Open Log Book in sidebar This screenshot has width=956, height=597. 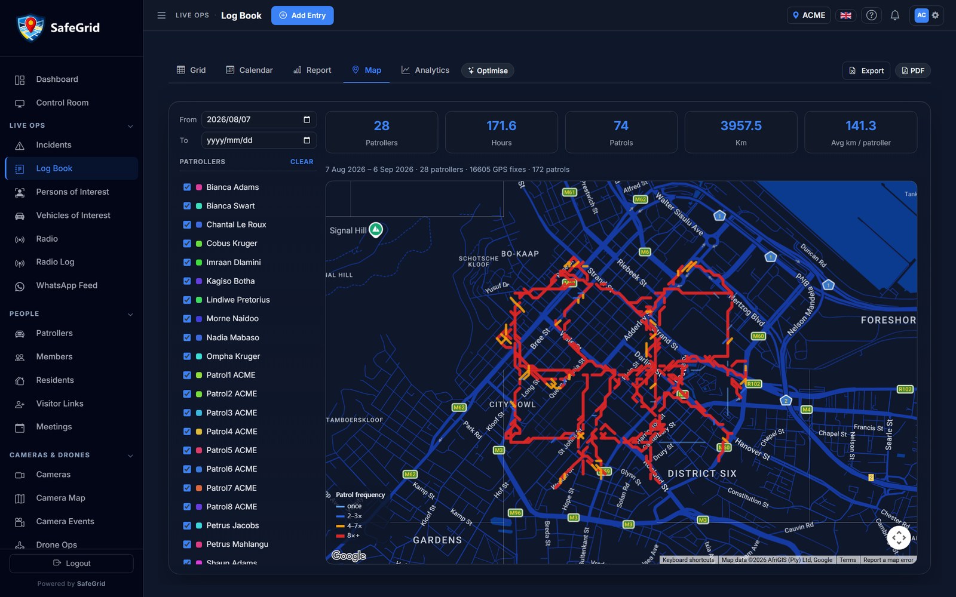coord(71,168)
